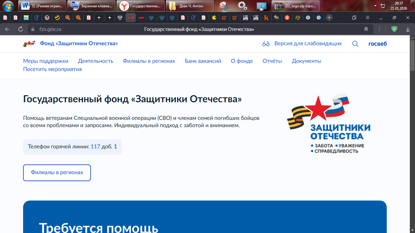Open 'Посетить мероприятия' menu item
Viewport: 415px width, 233px height.
click(52, 69)
